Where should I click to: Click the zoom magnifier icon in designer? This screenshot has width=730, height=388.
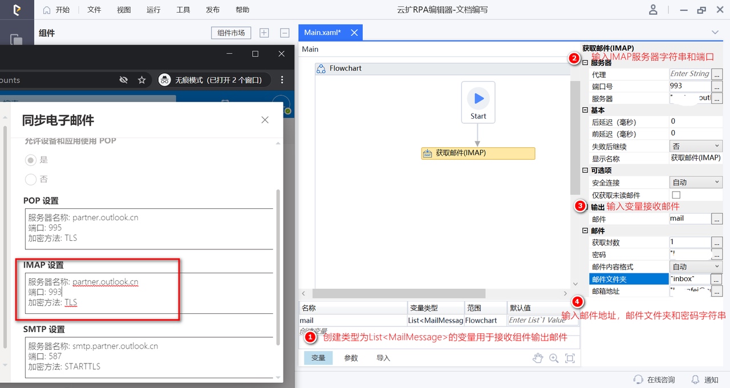(553, 358)
